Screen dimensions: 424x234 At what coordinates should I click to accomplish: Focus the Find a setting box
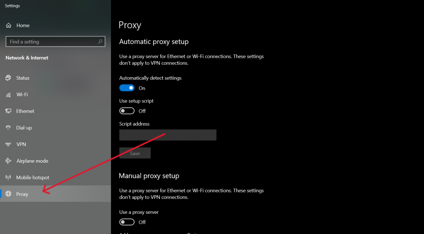click(55, 42)
